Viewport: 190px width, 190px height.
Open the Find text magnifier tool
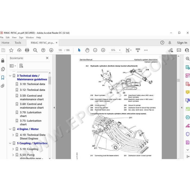pyautogui.click(x=35, y=50)
